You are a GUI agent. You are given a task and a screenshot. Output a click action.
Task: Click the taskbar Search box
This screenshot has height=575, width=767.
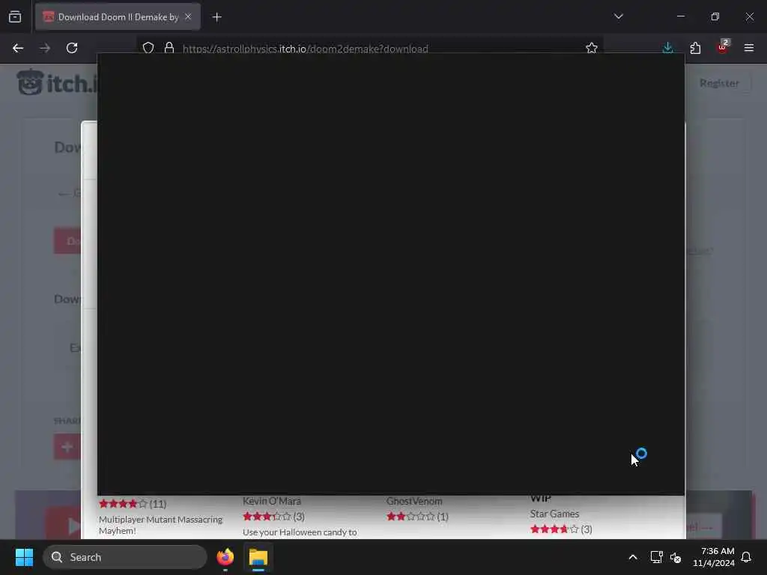coord(125,557)
